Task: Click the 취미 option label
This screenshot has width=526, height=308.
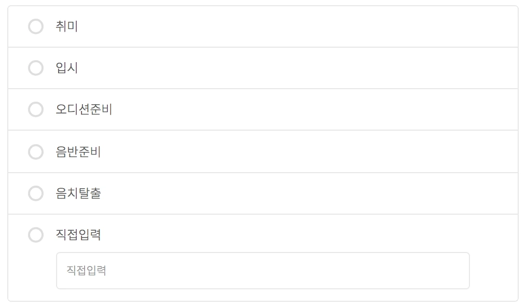Action: [x=65, y=26]
